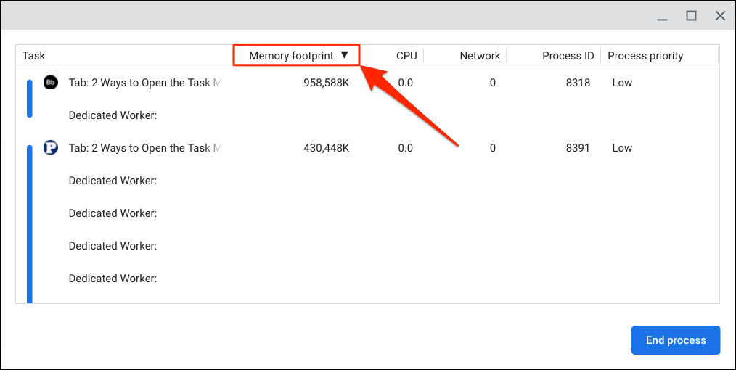
Task: Maximize the Task Manager window
Action: pyautogui.click(x=691, y=16)
